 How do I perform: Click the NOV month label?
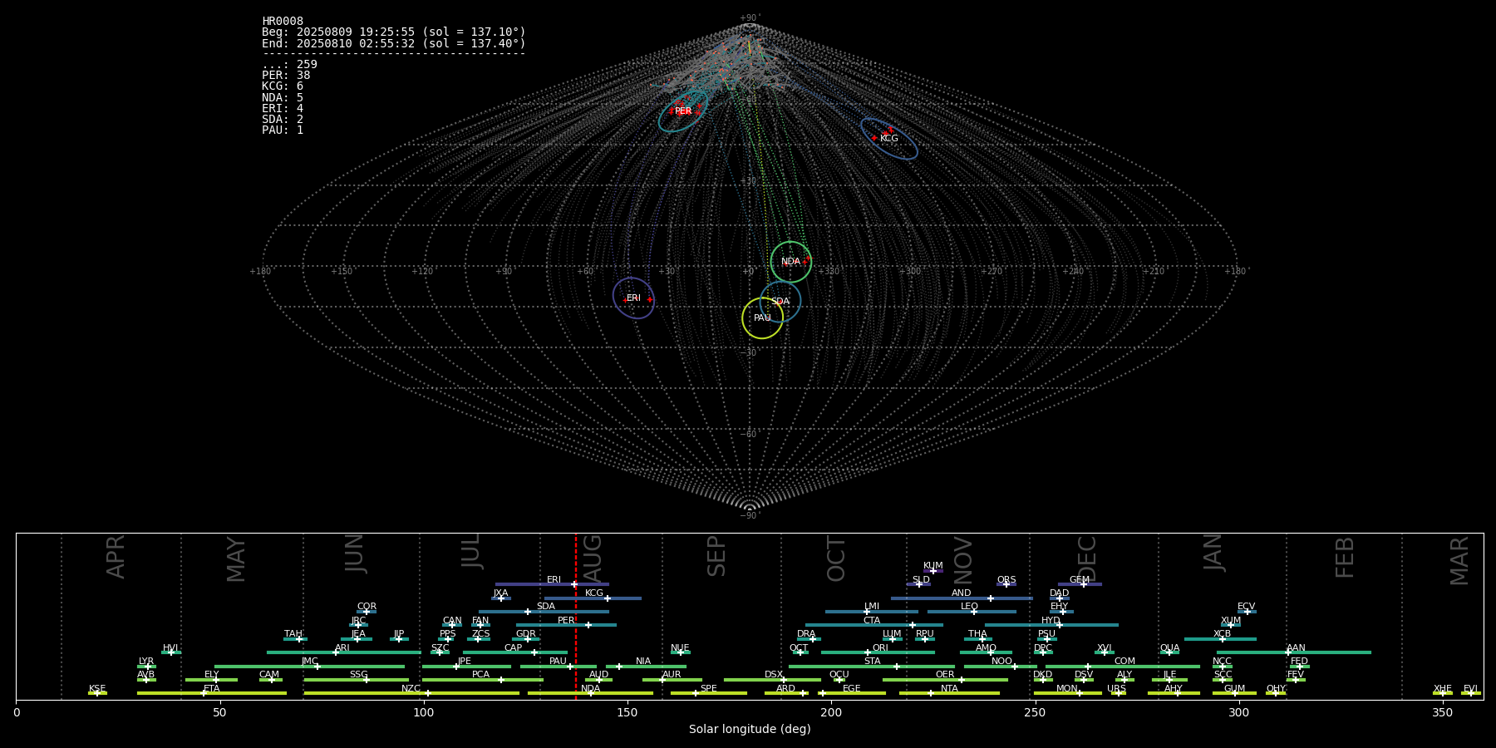(963, 560)
